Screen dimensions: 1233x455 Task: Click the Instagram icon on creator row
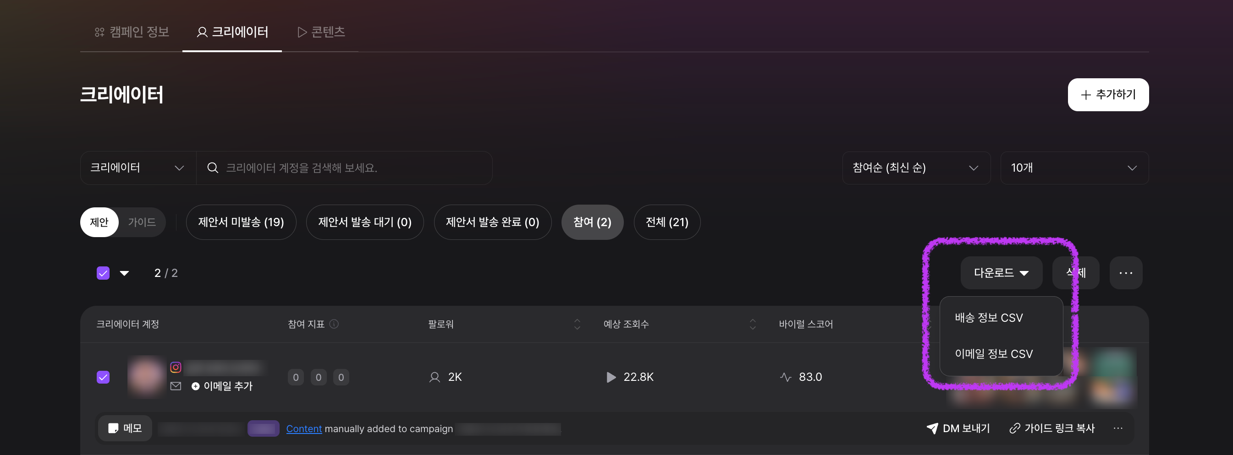tap(176, 367)
